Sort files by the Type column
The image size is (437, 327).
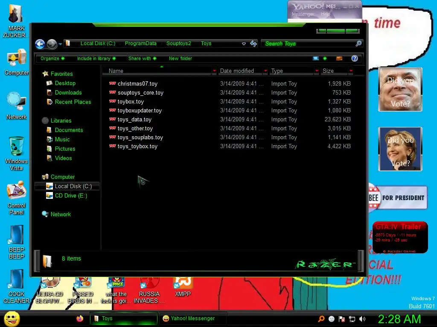[292, 71]
